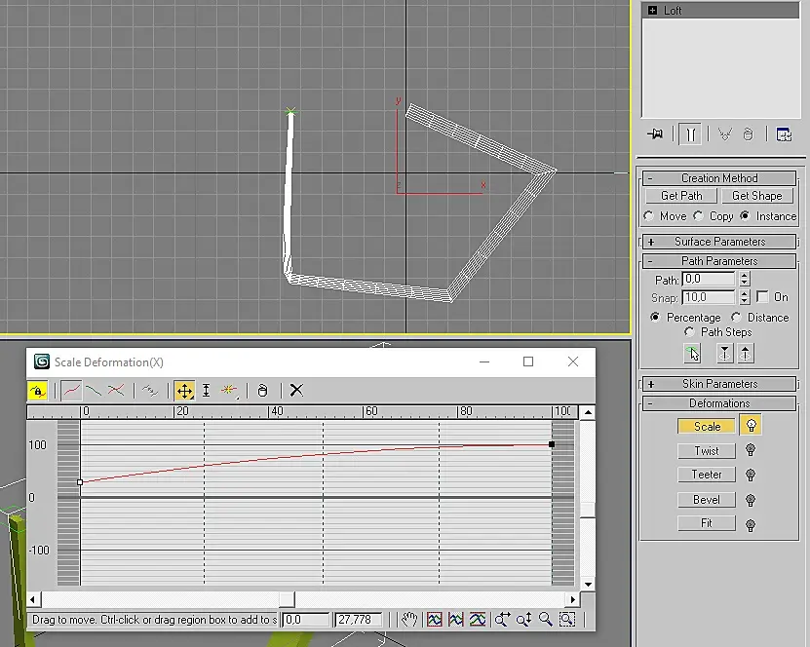
Task: Select Copy creation method radio
Action: tap(698, 216)
